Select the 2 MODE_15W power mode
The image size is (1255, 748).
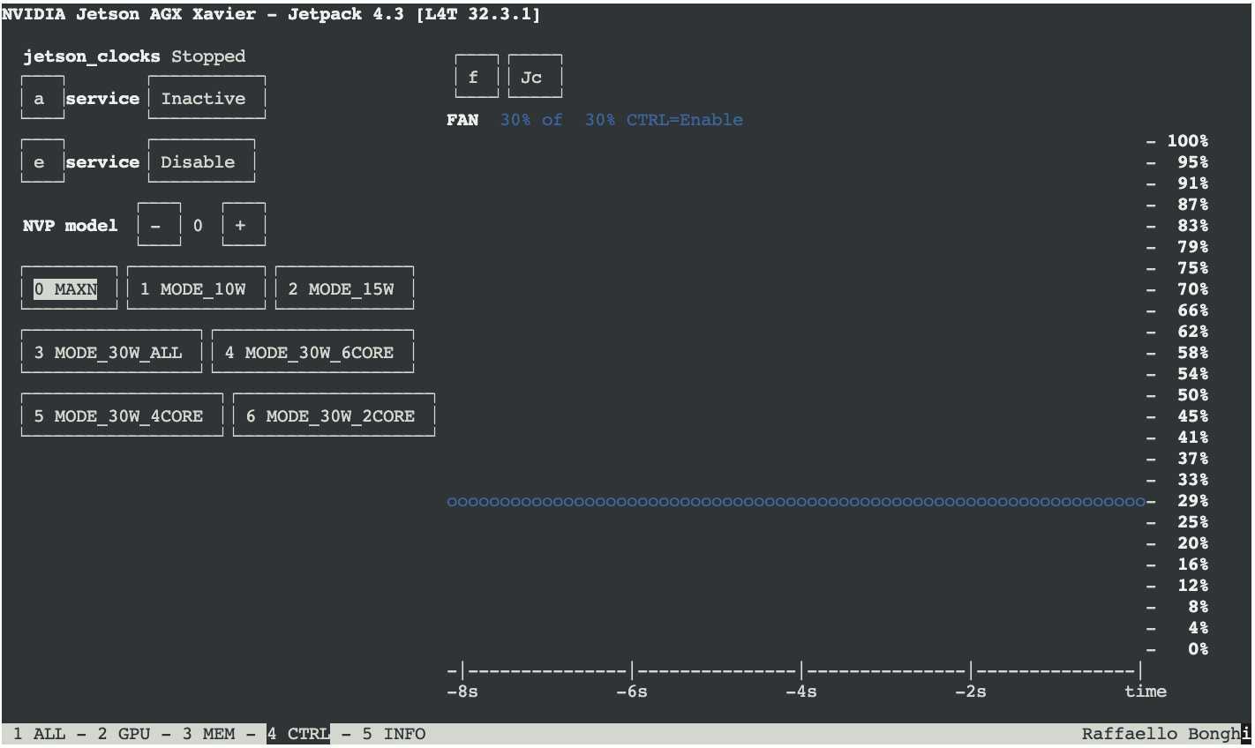pos(344,288)
